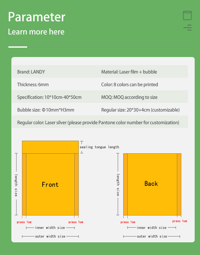Click Regular size 20*30+4cm (customizable)
Screen dimensions: 200x255
[x=141, y=110]
